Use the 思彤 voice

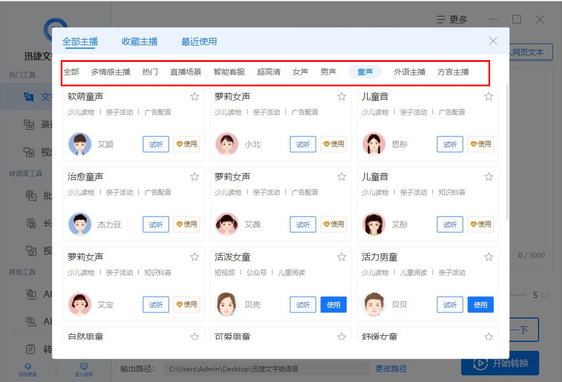click(480, 144)
